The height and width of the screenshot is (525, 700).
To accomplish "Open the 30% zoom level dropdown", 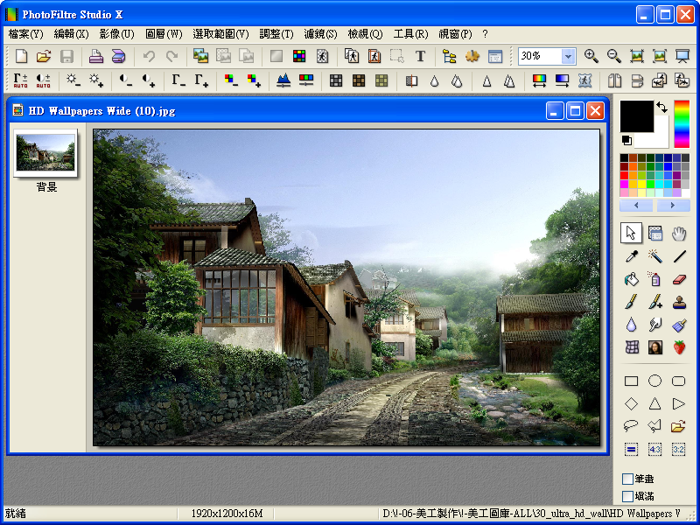I will point(568,56).
